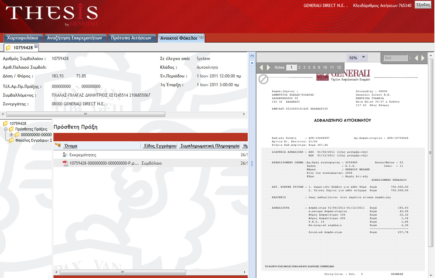Clear the find search with X
This screenshot has width=435, height=278.
pyautogui.click(x=410, y=58)
